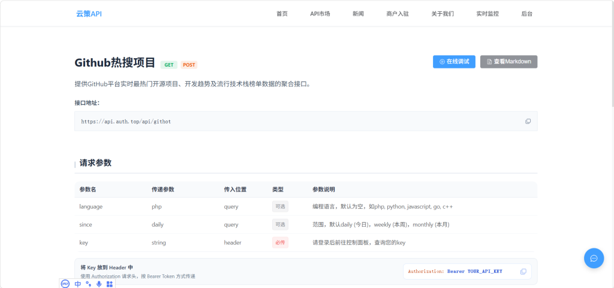Click the daily value cell
The width and height of the screenshot is (614, 288).
pyautogui.click(x=158, y=224)
